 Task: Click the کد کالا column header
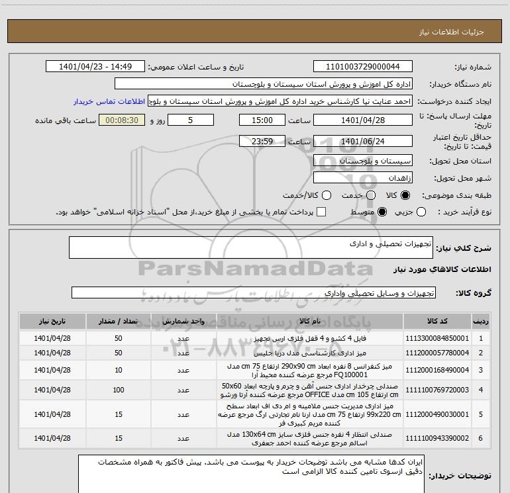point(437,322)
